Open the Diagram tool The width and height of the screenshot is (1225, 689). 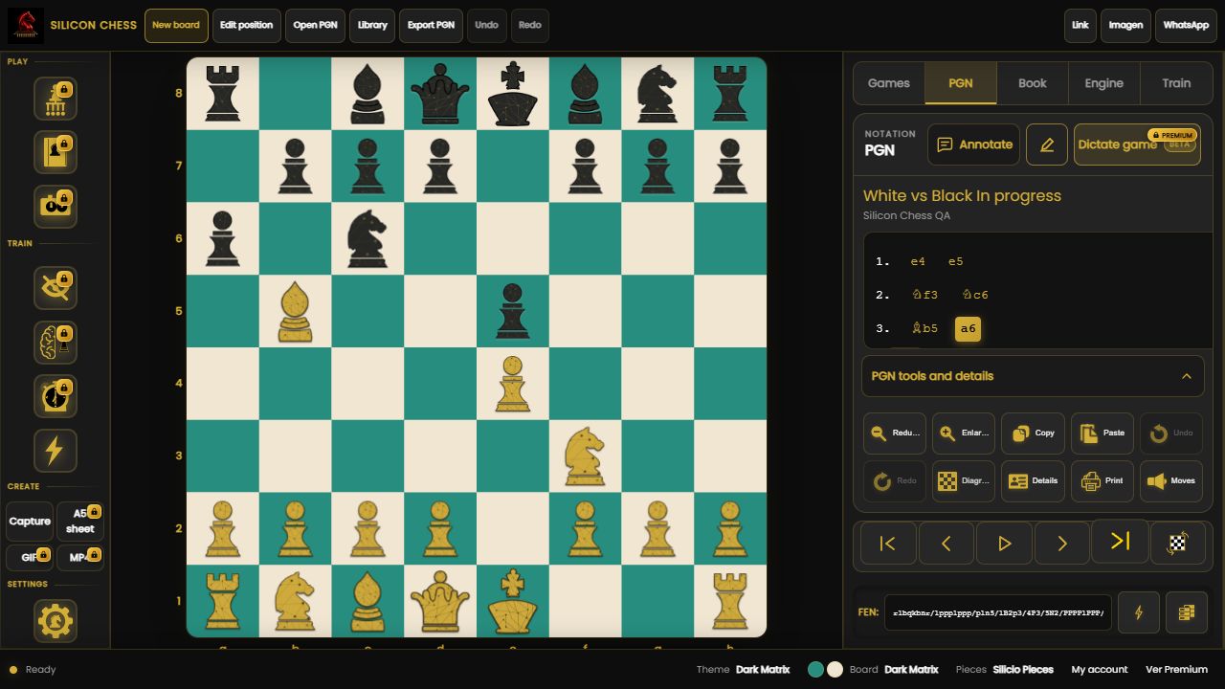click(964, 481)
